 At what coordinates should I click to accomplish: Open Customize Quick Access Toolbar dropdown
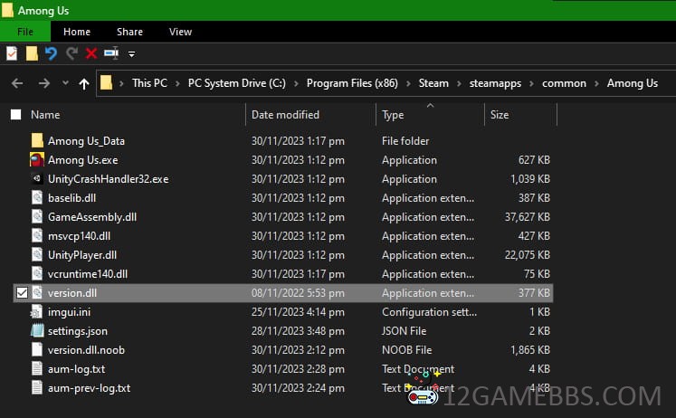pyautogui.click(x=131, y=54)
